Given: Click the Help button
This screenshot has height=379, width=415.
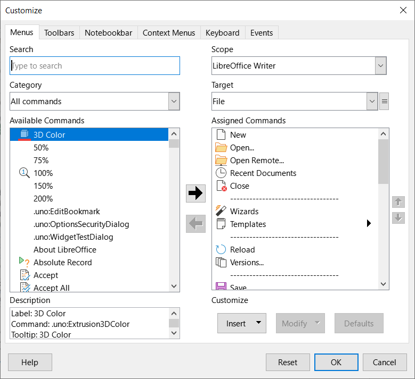Looking at the screenshot, I should [x=30, y=362].
